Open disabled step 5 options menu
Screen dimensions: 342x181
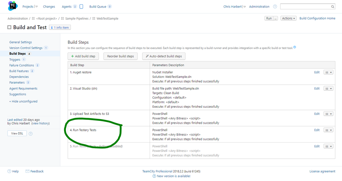(328, 147)
